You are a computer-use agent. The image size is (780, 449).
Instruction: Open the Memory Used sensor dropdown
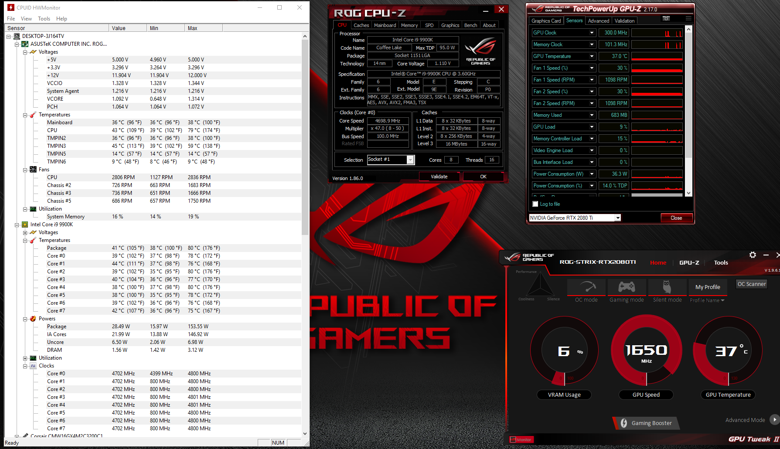click(592, 115)
